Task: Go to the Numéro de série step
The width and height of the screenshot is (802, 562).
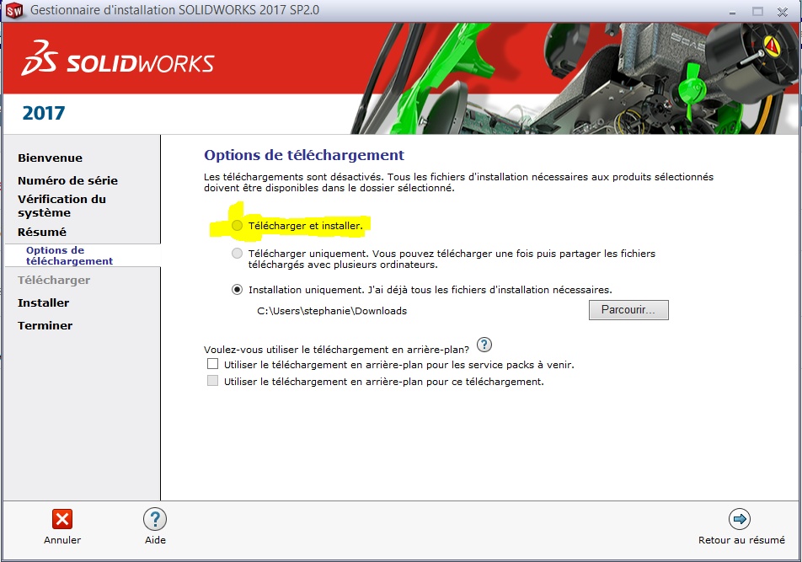Action: 67,180
